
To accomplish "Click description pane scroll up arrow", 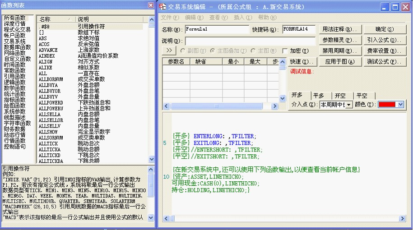I will click(151, 169).
